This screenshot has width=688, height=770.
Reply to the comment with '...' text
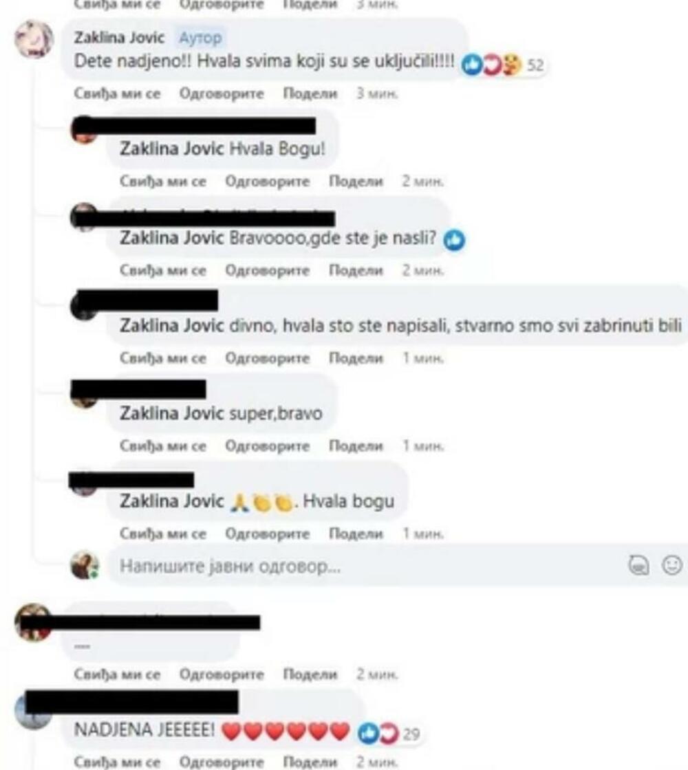[x=222, y=674]
